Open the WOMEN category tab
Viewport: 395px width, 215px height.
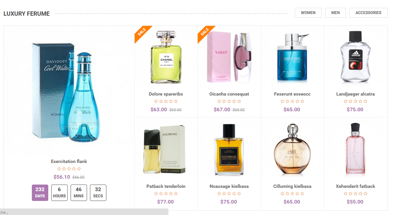(308, 13)
